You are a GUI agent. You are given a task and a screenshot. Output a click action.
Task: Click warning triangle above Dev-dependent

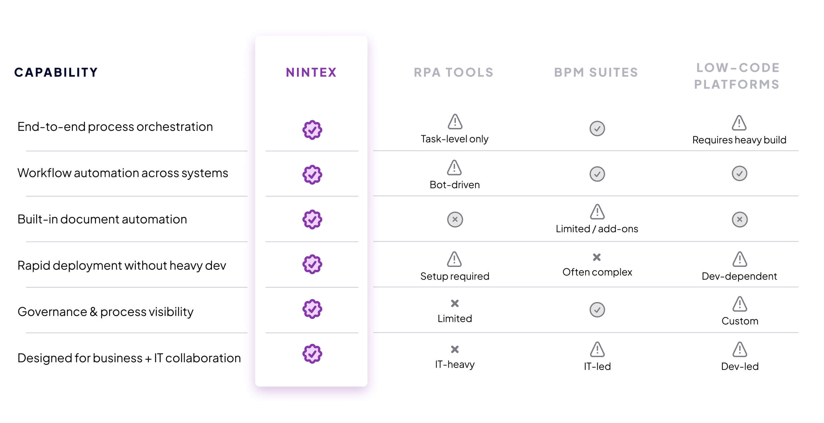[x=739, y=259]
